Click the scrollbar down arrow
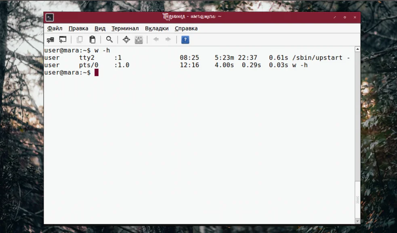The height and width of the screenshot is (233, 397). click(x=357, y=221)
